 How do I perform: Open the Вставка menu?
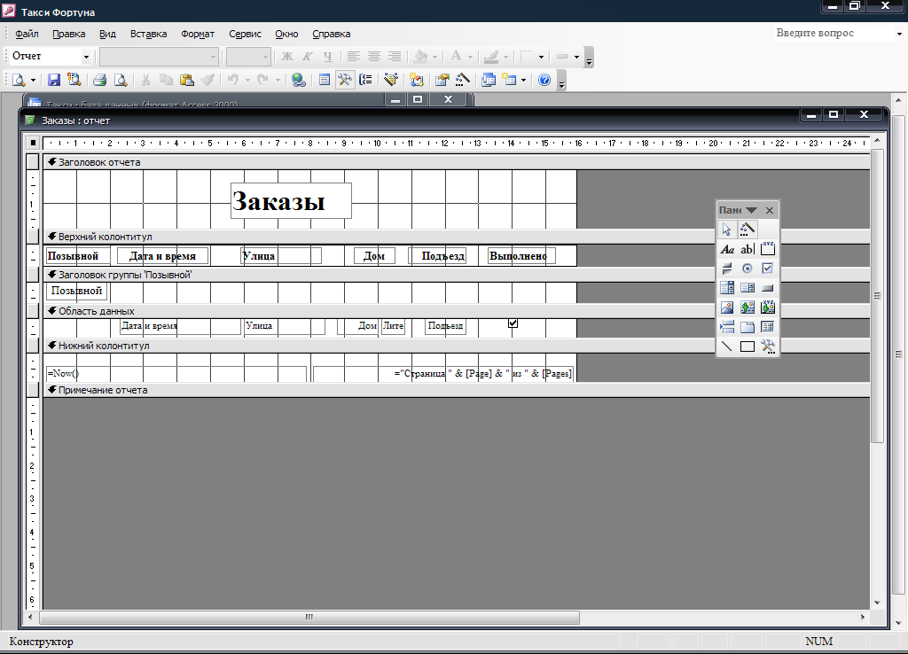click(x=148, y=34)
